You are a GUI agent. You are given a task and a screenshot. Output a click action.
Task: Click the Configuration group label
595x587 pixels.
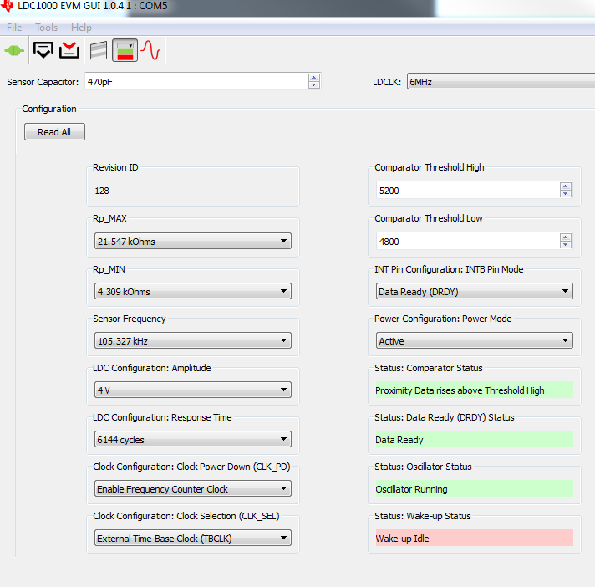point(49,109)
